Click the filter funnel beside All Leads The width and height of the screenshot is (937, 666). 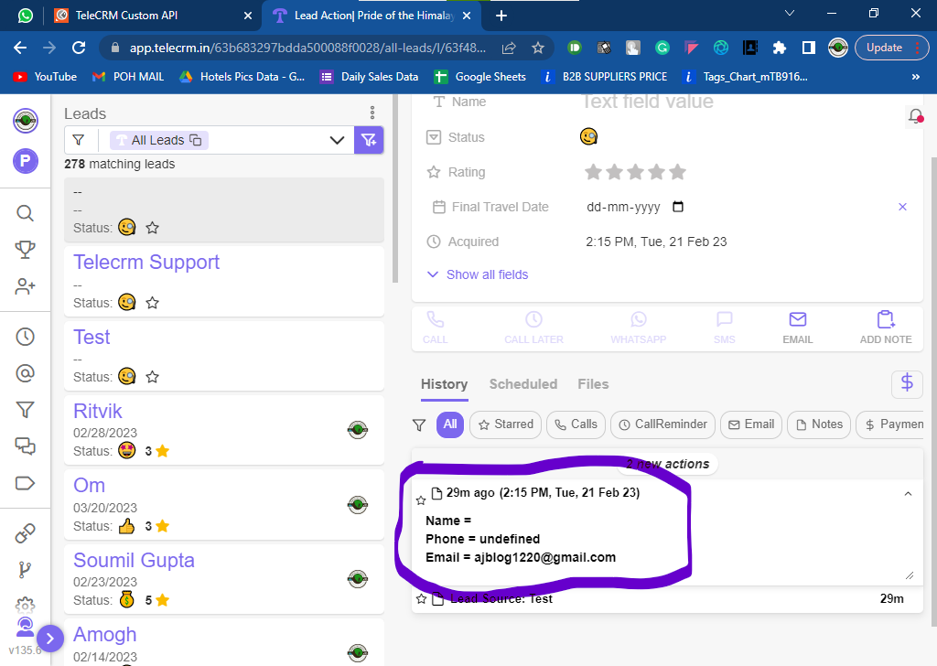click(x=79, y=140)
